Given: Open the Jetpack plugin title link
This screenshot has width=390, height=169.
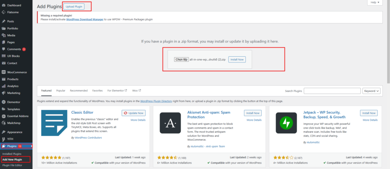Looking at the screenshot, I should point(324,115).
